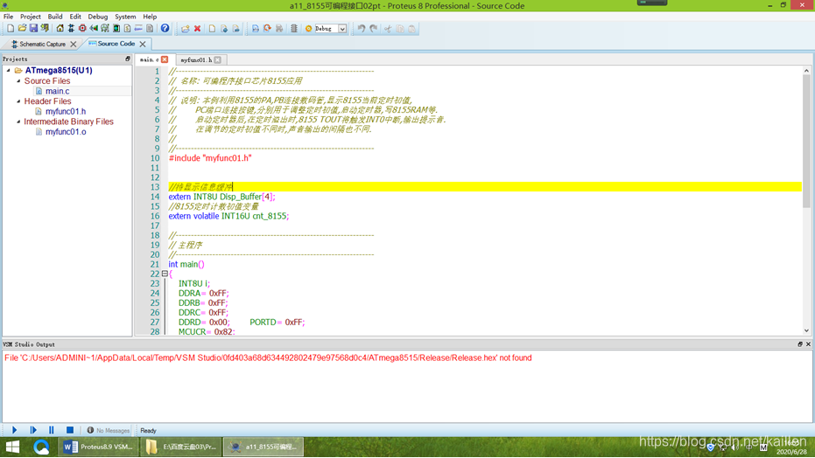This screenshot has width=815, height=458.
Task: Click the No Messages status indicator
Action: click(109, 431)
